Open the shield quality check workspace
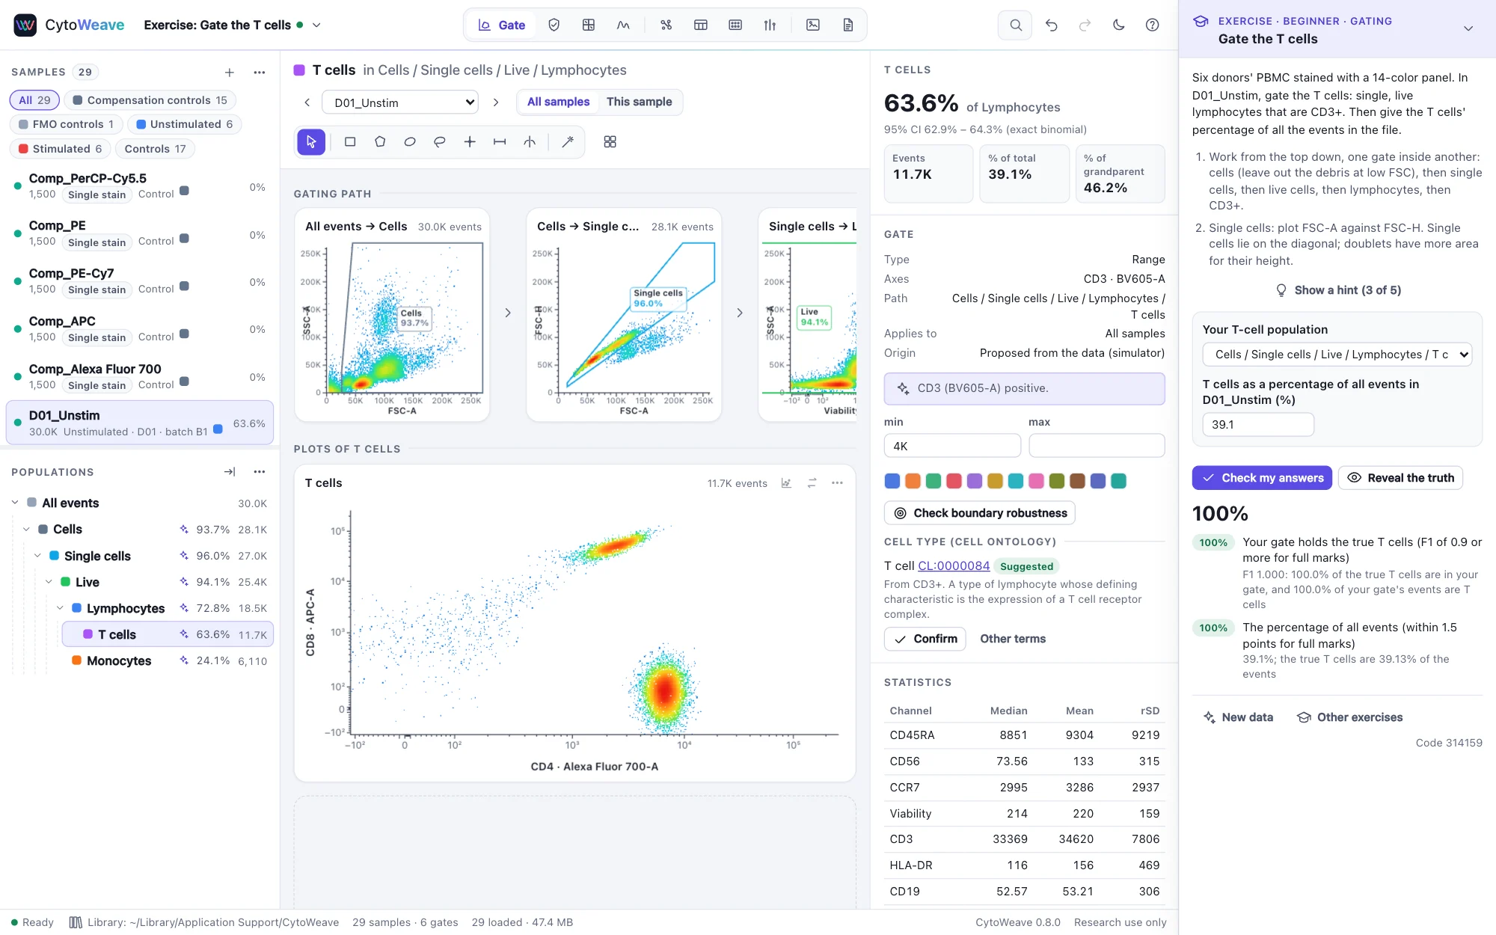Viewport: 1496px width, 935px height. pyautogui.click(x=554, y=25)
